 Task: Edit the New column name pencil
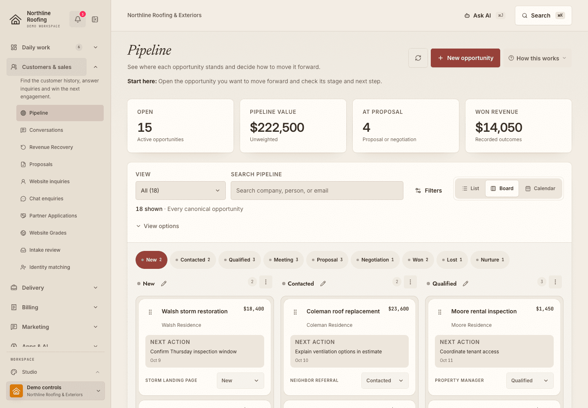[164, 284]
